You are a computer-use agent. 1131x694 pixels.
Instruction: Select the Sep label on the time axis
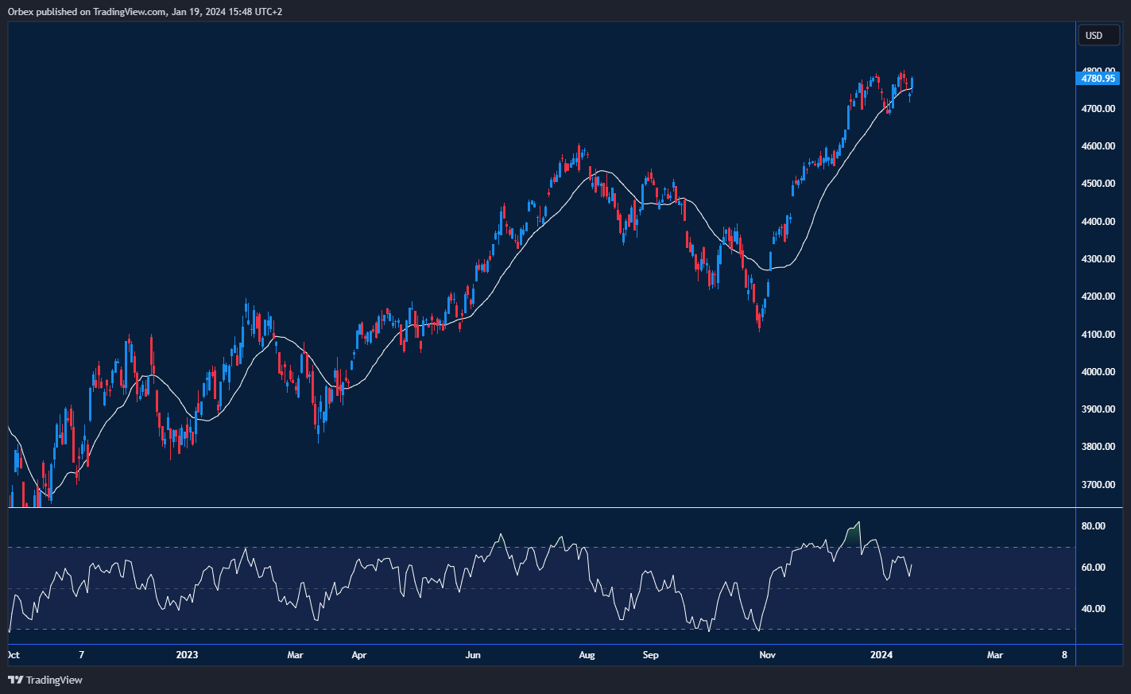(x=650, y=655)
